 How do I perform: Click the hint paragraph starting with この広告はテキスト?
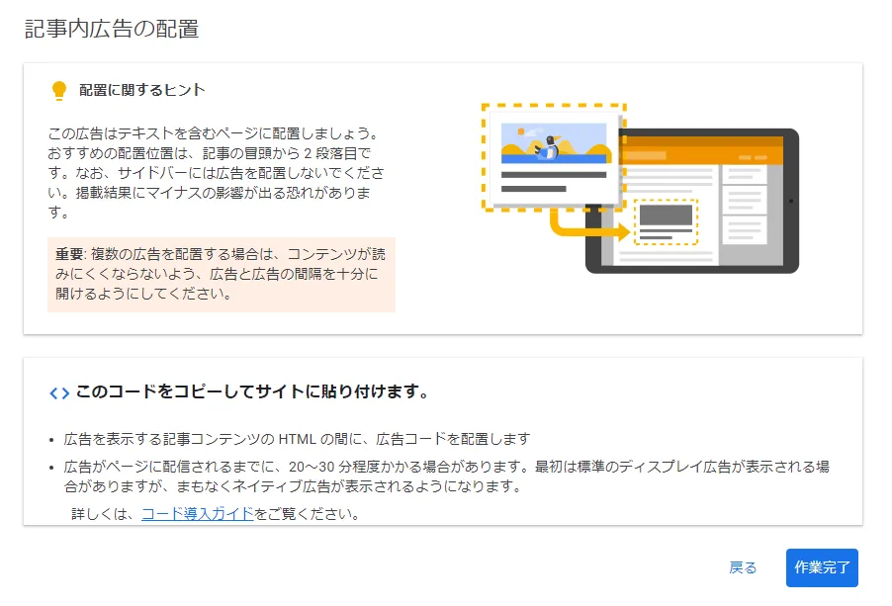coord(214,172)
